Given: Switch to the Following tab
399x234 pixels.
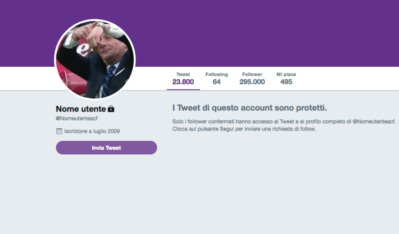Looking at the screenshot, I should pyautogui.click(x=217, y=74).
